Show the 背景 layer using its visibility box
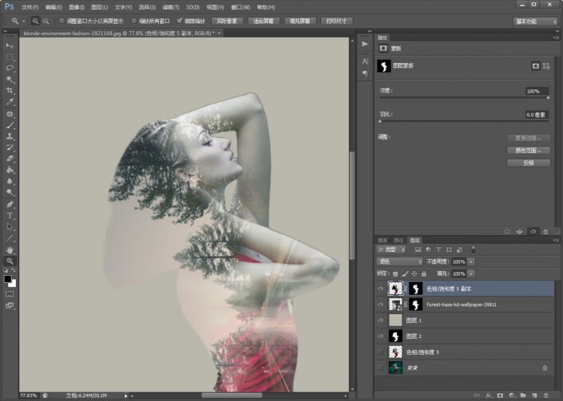The height and width of the screenshot is (401, 563). click(380, 368)
